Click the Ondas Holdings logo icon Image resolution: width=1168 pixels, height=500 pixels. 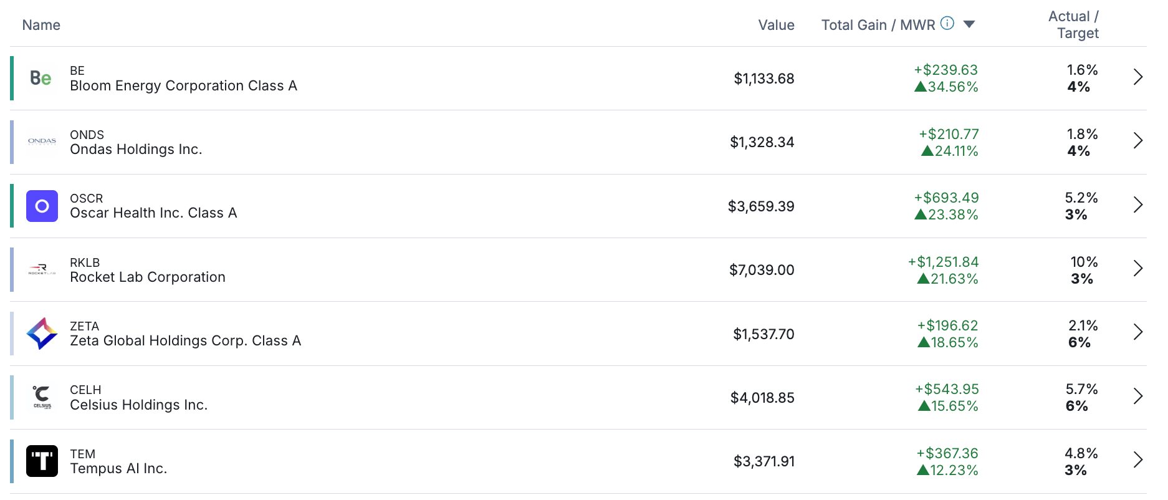point(42,142)
